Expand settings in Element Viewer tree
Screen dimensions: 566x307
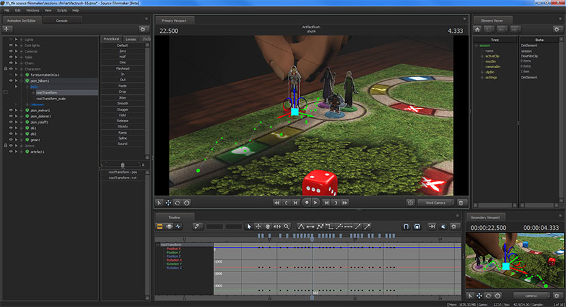482,77
